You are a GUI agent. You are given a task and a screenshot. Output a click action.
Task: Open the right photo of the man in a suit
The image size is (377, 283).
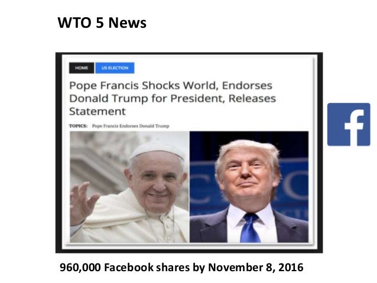click(x=249, y=187)
